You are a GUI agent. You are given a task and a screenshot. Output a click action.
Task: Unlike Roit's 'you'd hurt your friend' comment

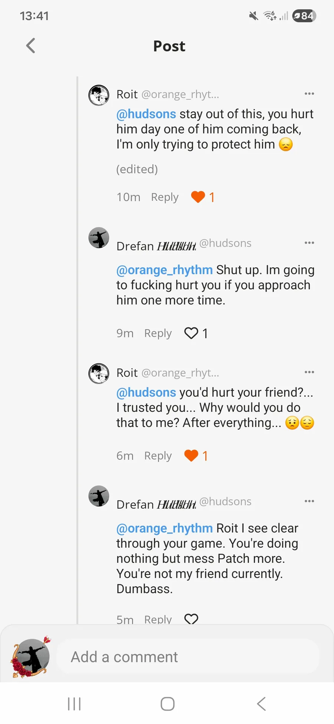(191, 456)
